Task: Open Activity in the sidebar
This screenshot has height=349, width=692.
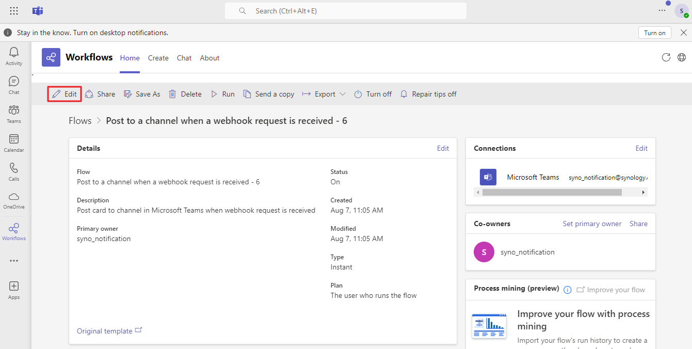Action: (14, 56)
